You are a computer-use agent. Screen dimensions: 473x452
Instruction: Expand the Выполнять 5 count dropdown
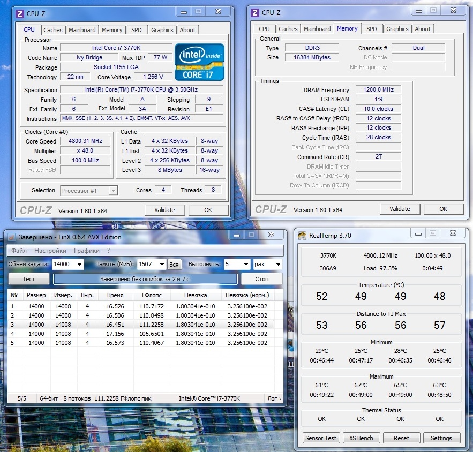(246, 265)
